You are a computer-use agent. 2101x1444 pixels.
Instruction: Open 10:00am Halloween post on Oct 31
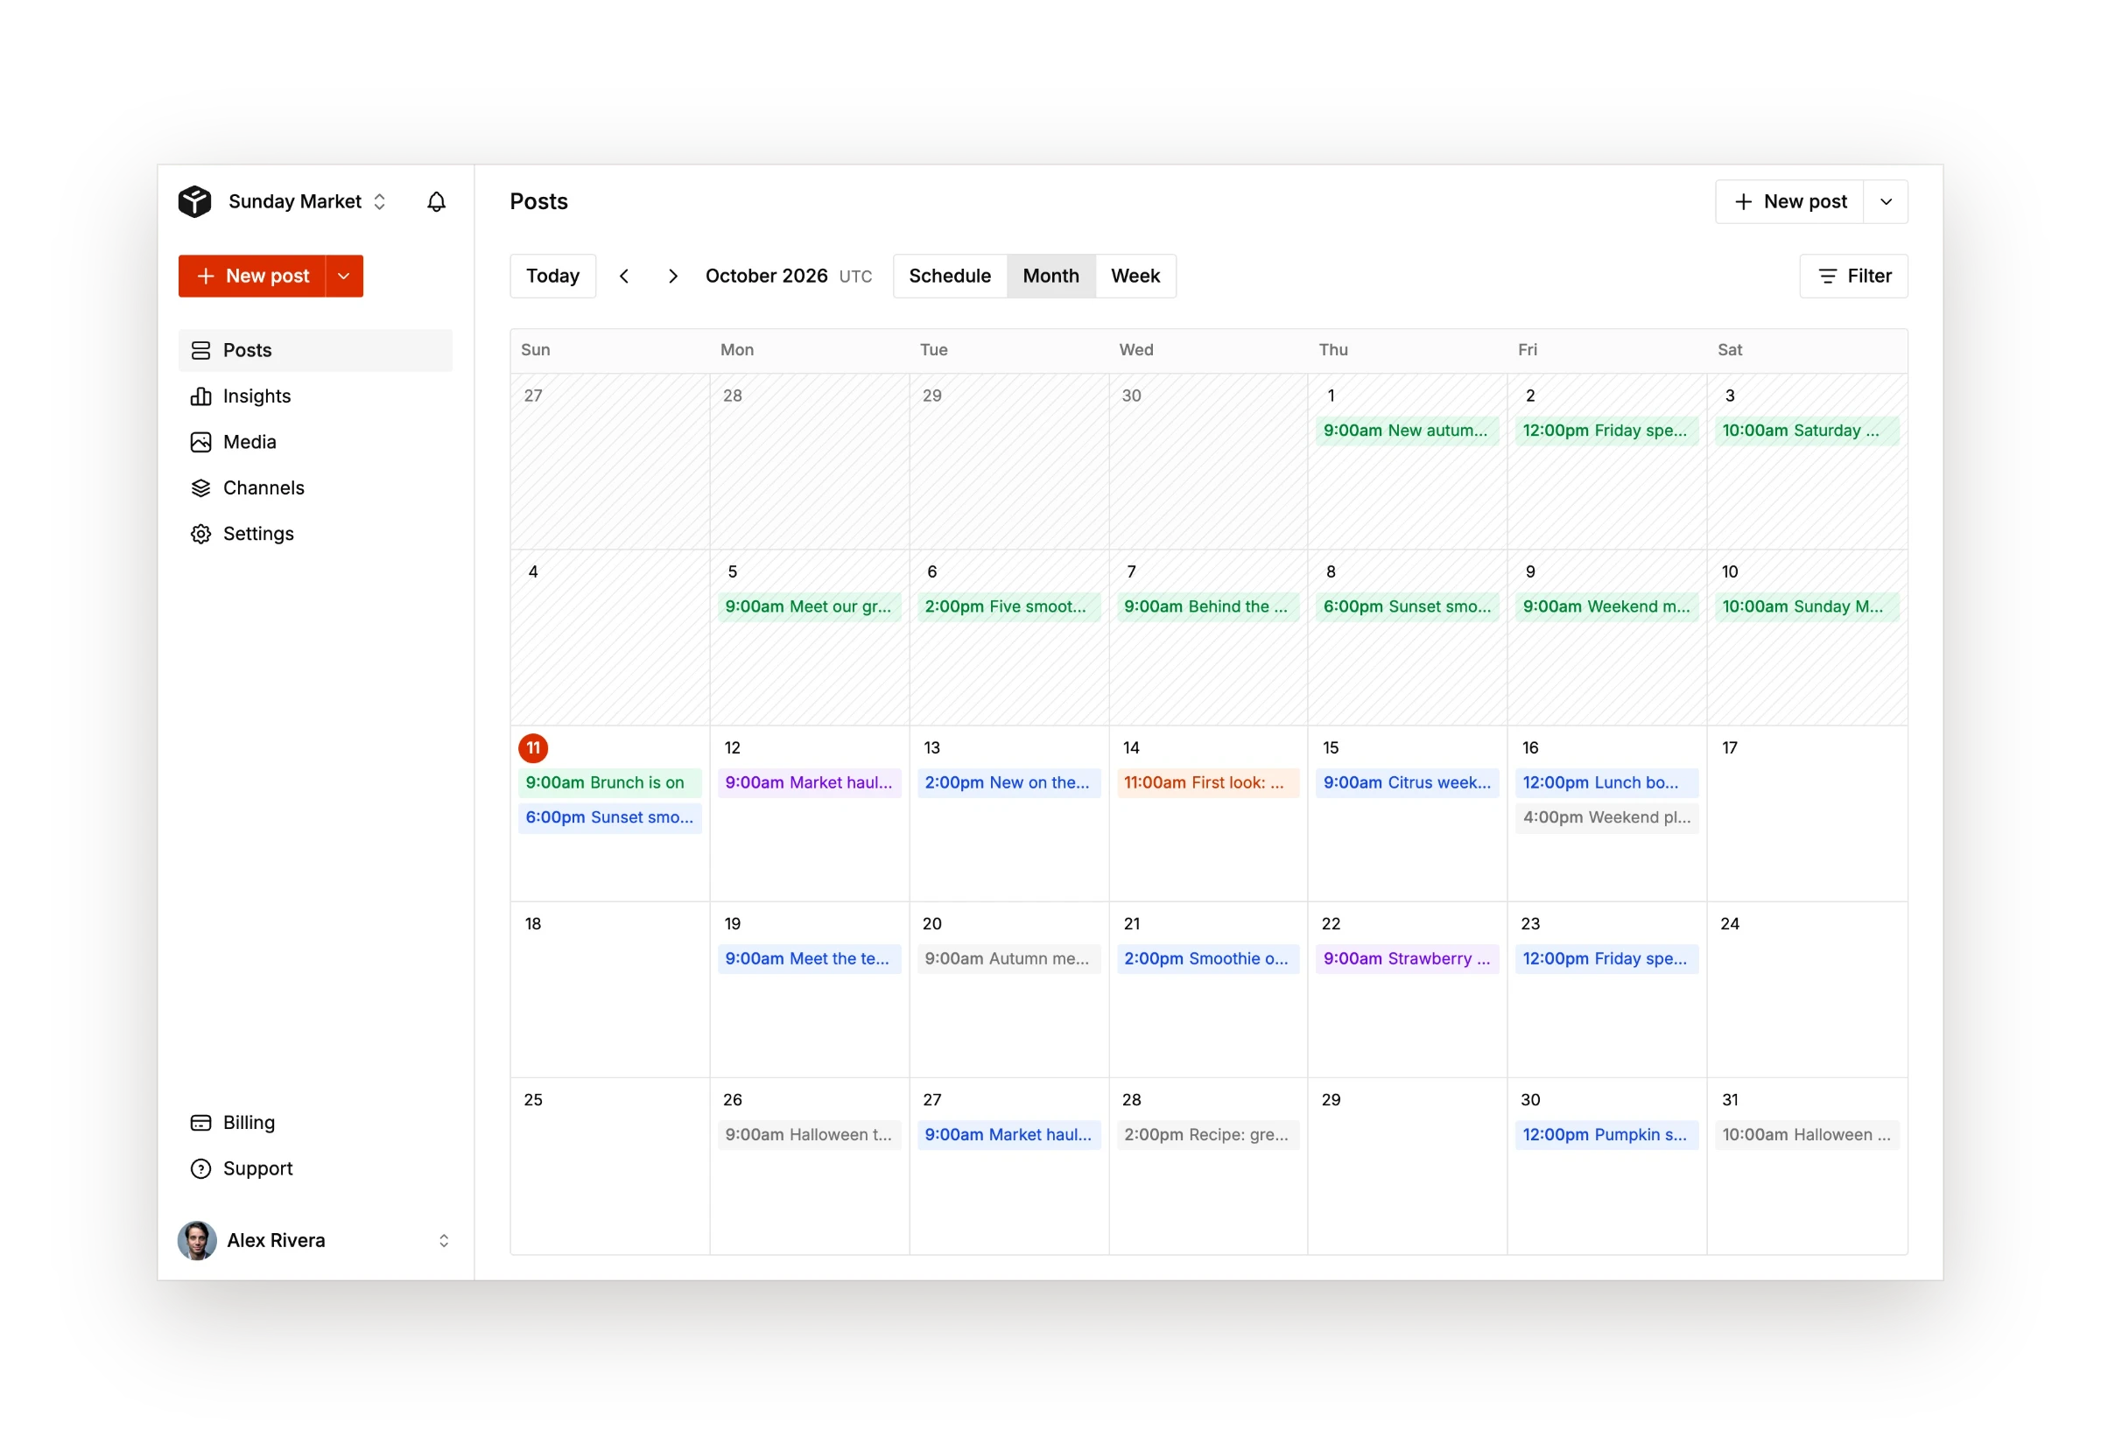(1806, 1134)
